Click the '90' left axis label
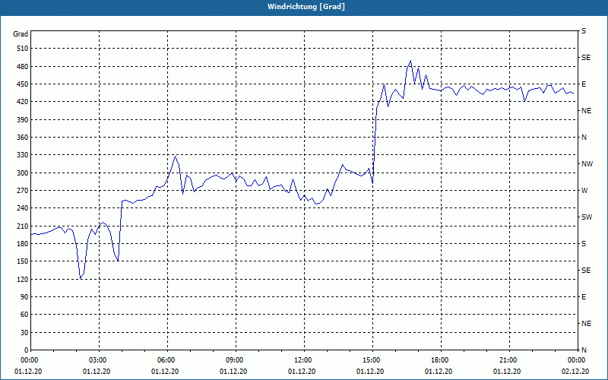 [x=24, y=297]
